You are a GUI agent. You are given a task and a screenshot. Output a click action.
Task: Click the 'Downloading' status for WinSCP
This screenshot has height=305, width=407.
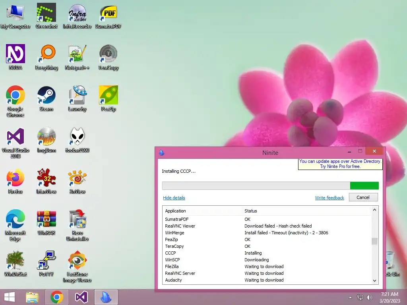[x=256, y=260]
